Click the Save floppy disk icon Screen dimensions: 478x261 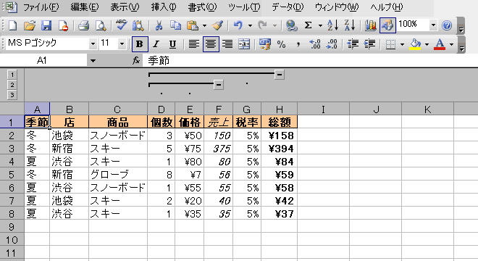click(x=46, y=25)
